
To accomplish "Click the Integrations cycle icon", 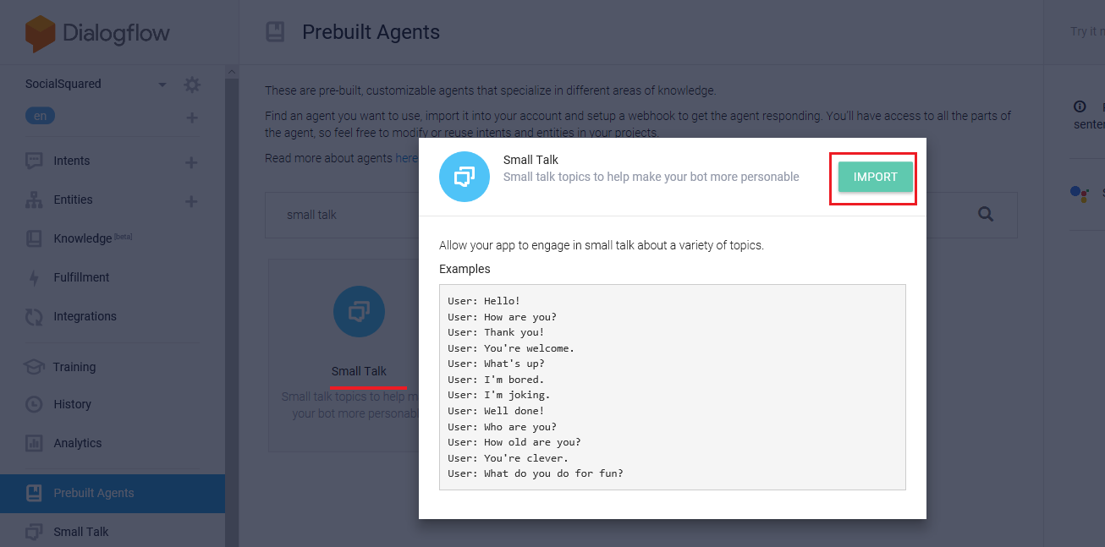I will [34, 316].
